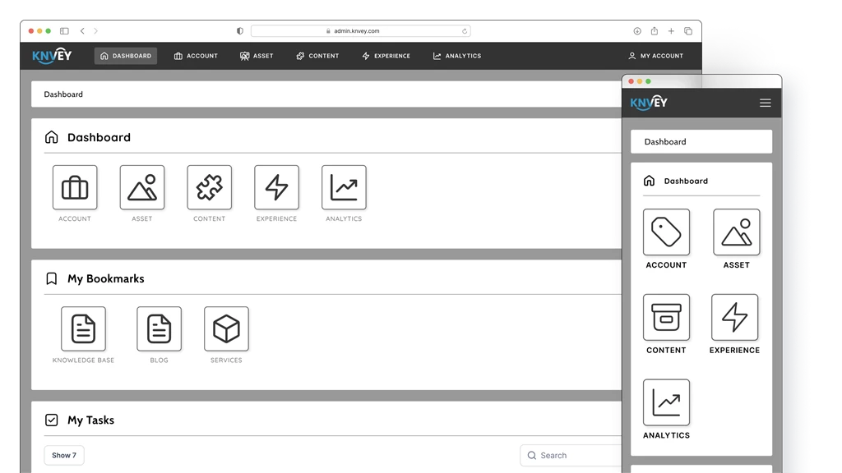
Task: Open the My Tasks checkbox header icon
Action: [x=50, y=420]
